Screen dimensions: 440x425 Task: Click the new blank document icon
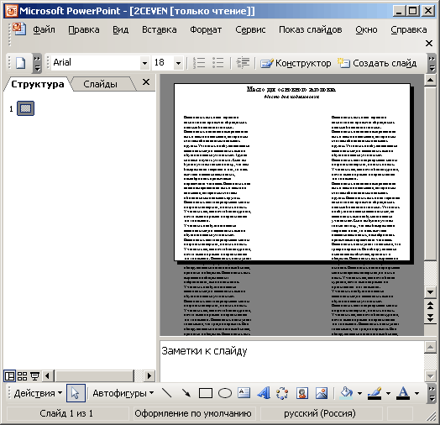point(20,63)
